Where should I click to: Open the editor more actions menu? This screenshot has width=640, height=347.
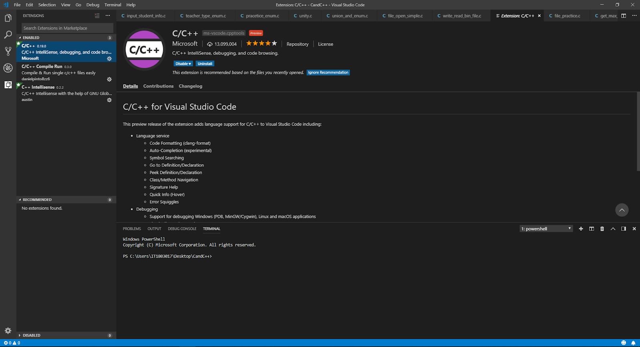click(x=634, y=16)
